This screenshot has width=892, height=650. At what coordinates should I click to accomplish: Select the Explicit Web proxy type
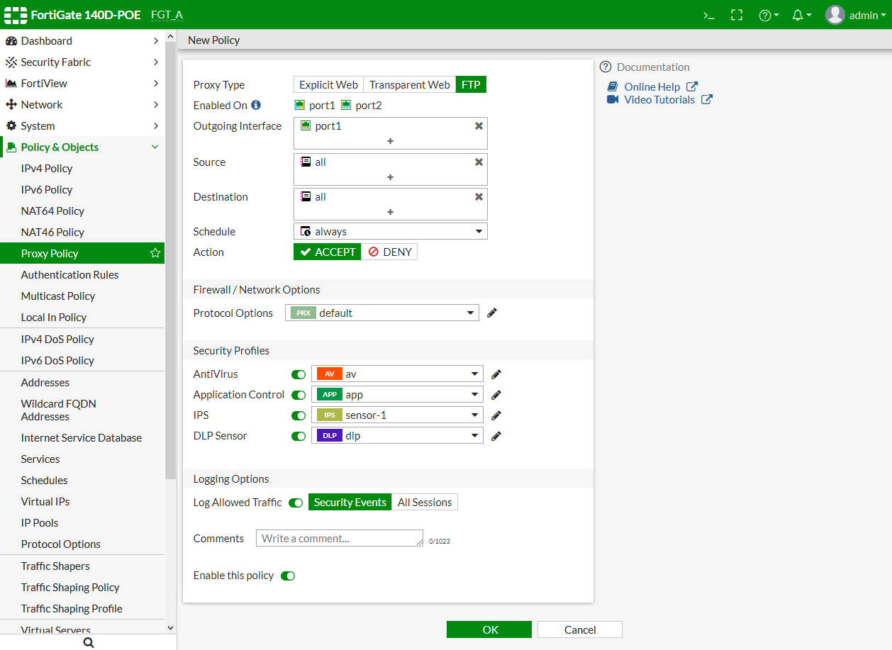pos(328,84)
